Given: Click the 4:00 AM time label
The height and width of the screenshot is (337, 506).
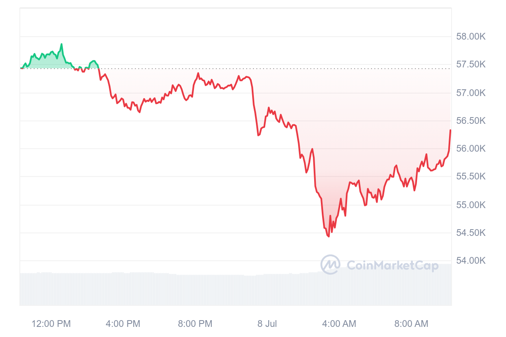Looking at the screenshot, I should [339, 324].
